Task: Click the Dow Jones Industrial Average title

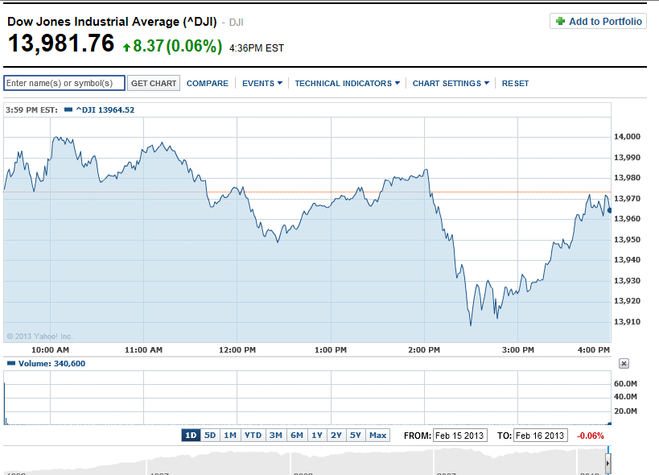Action: coord(112,22)
